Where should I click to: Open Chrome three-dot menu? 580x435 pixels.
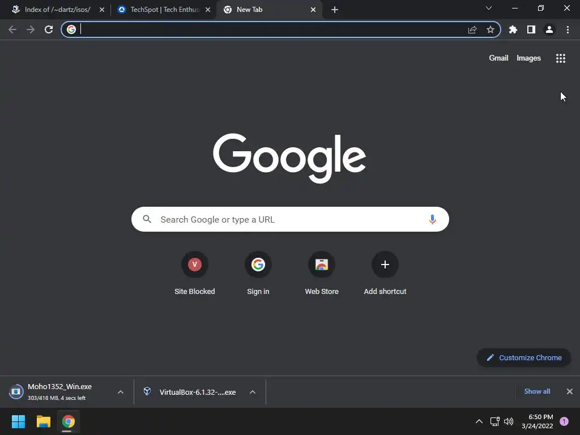(x=568, y=29)
